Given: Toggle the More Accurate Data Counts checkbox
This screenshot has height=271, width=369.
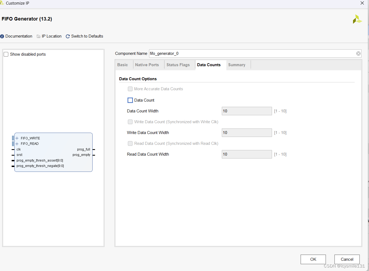Looking at the screenshot, I should (x=130, y=89).
